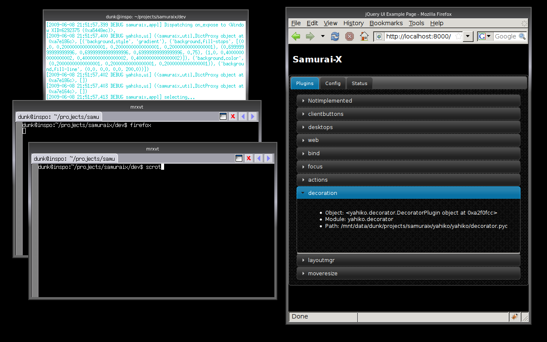Reload the localhost page in Firefox
The image size is (547, 342).
[x=335, y=36]
